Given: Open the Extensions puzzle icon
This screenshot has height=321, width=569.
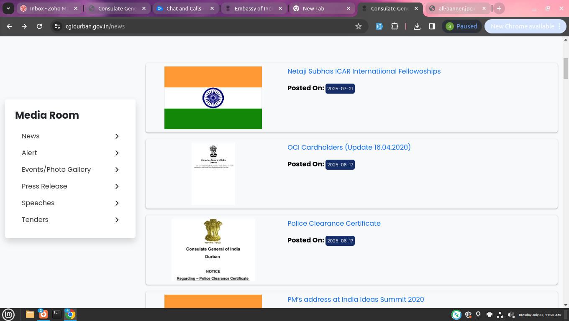Looking at the screenshot, I should 395,26.
